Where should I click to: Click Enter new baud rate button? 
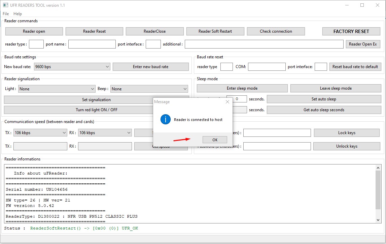point(151,66)
